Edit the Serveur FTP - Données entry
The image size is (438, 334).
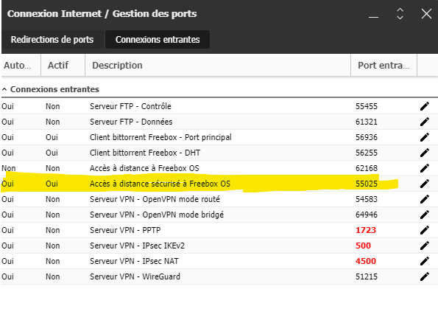tap(424, 122)
